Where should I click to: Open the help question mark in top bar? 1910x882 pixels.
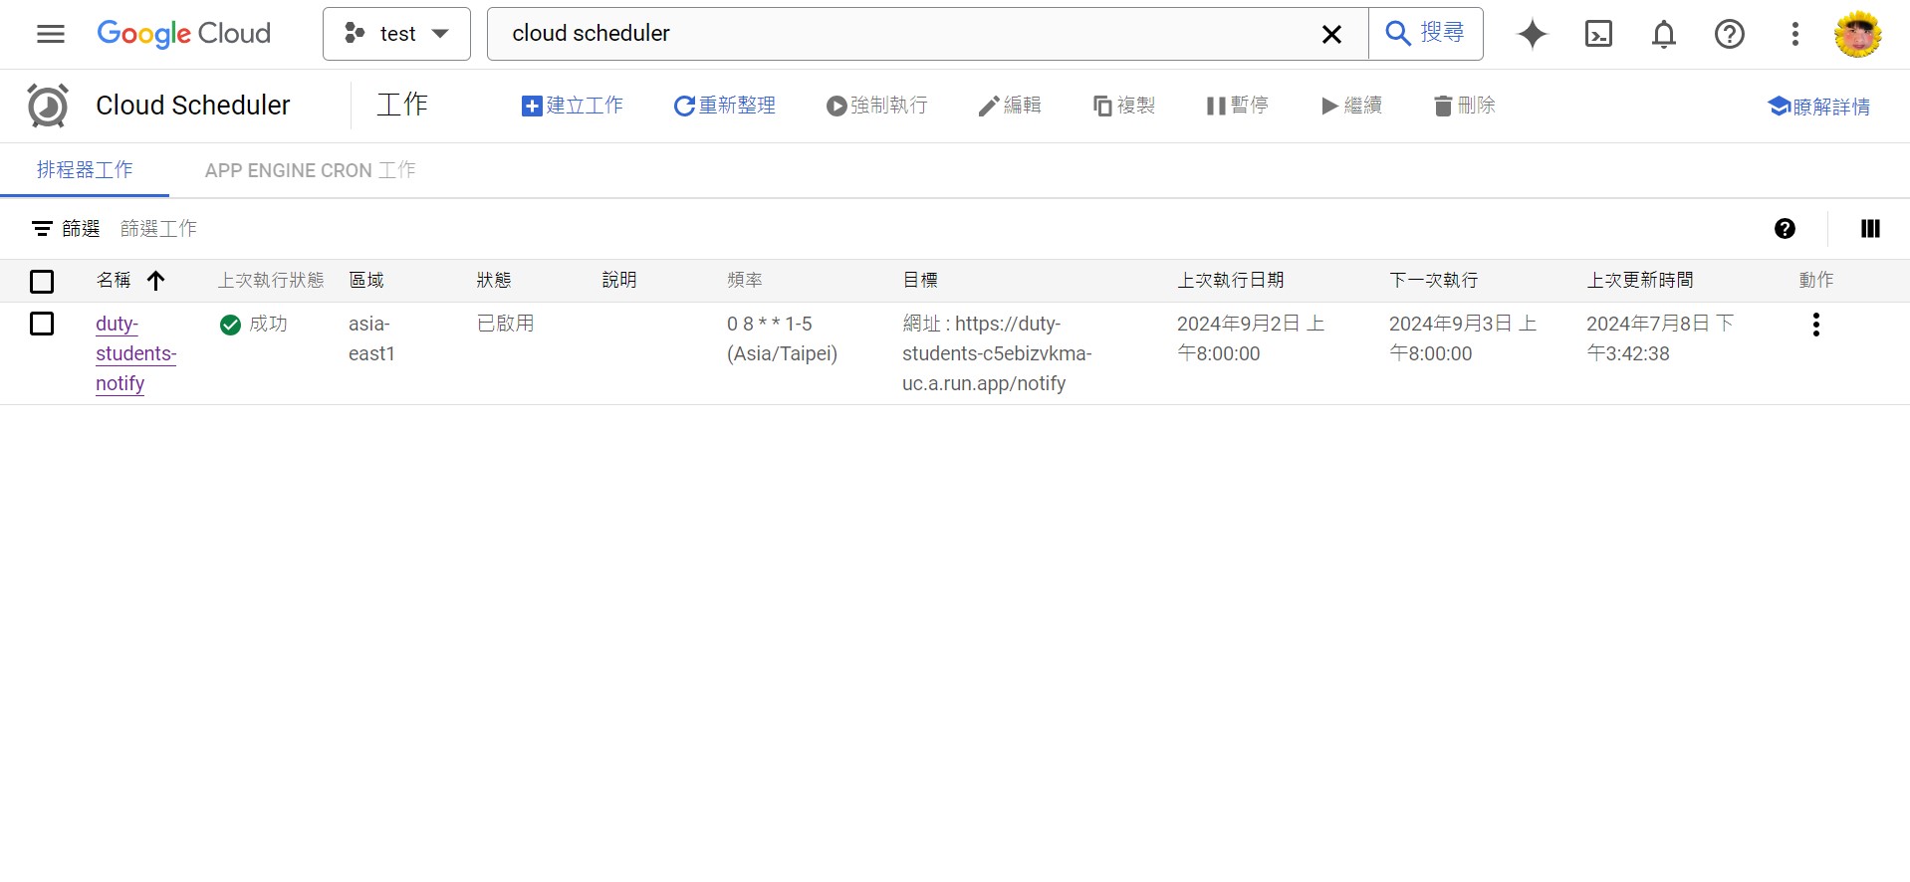tap(1730, 34)
